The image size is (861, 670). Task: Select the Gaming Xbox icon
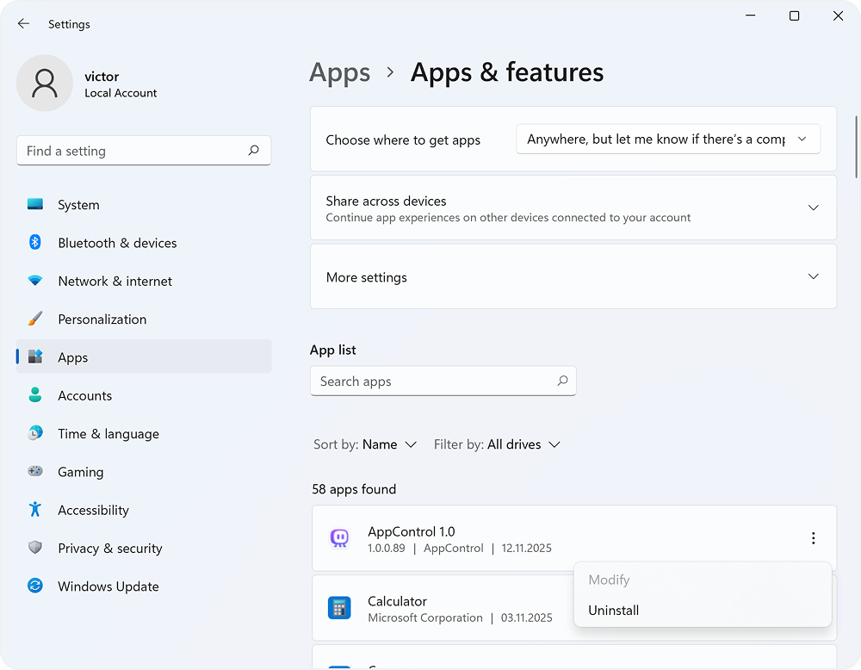pyautogui.click(x=35, y=472)
